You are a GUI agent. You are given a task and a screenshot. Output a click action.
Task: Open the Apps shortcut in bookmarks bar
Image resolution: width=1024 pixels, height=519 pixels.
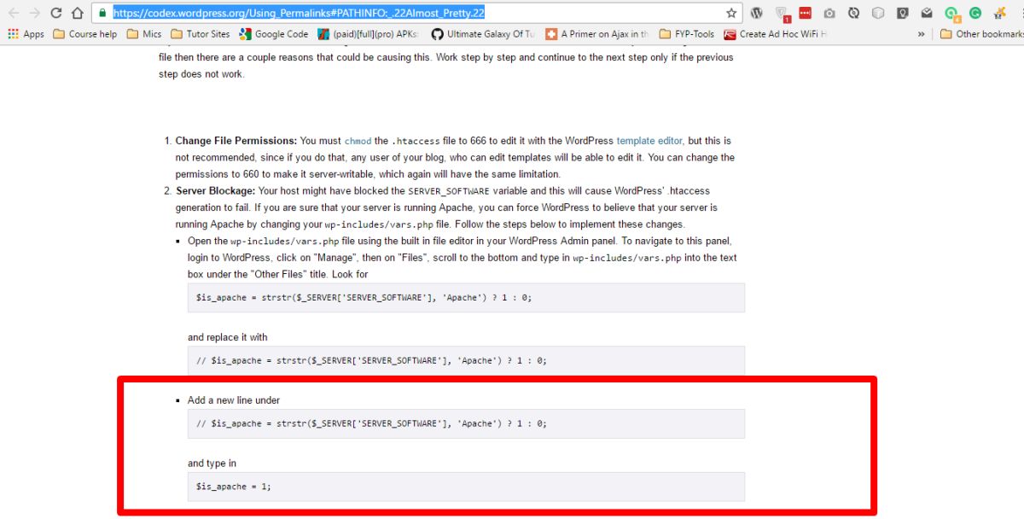26,34
